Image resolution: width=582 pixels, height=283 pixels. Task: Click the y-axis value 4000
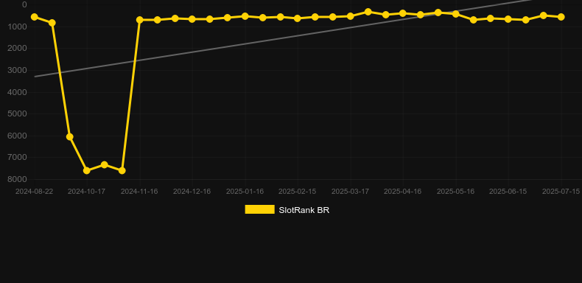tap(18, 92)
